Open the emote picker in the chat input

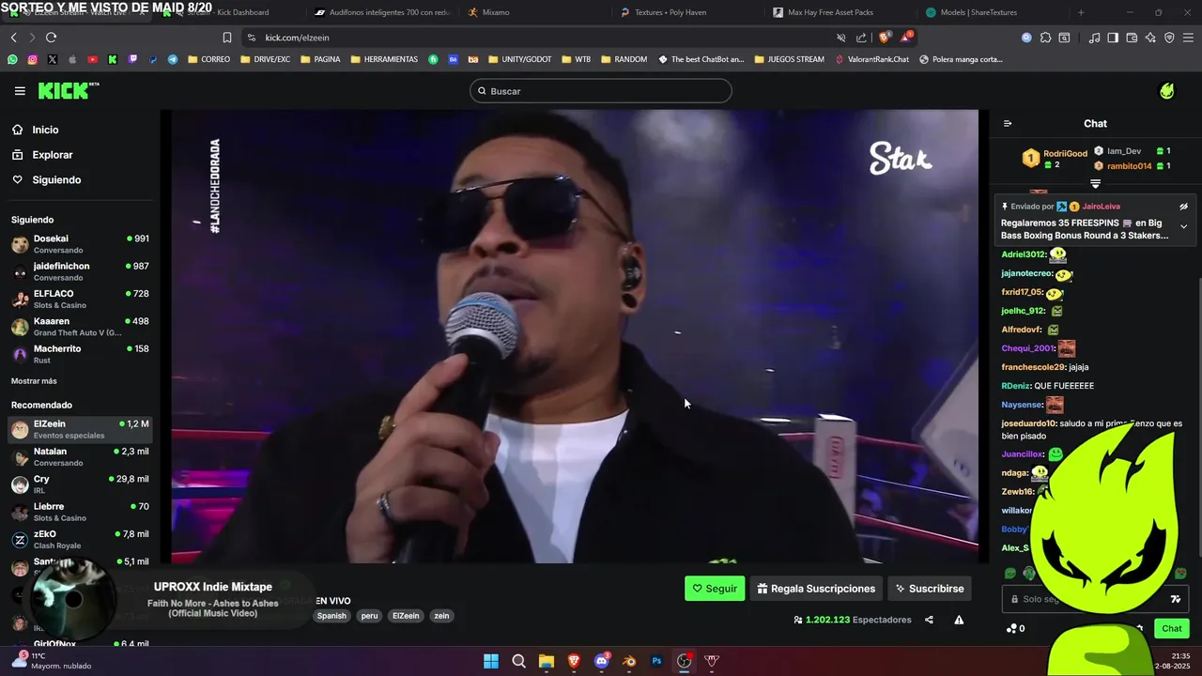(1175, 599)
